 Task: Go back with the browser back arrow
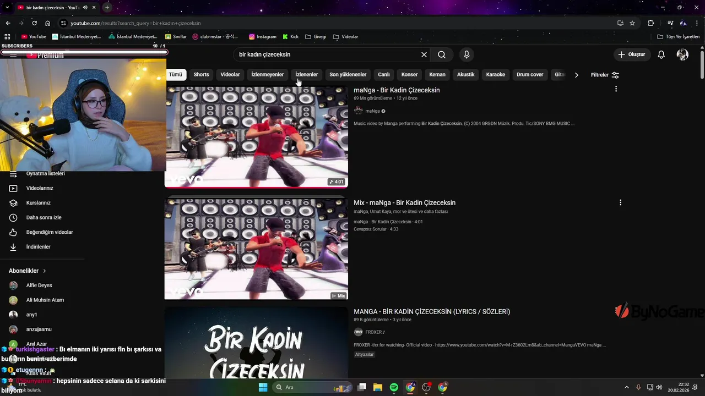tap(8, 23)
